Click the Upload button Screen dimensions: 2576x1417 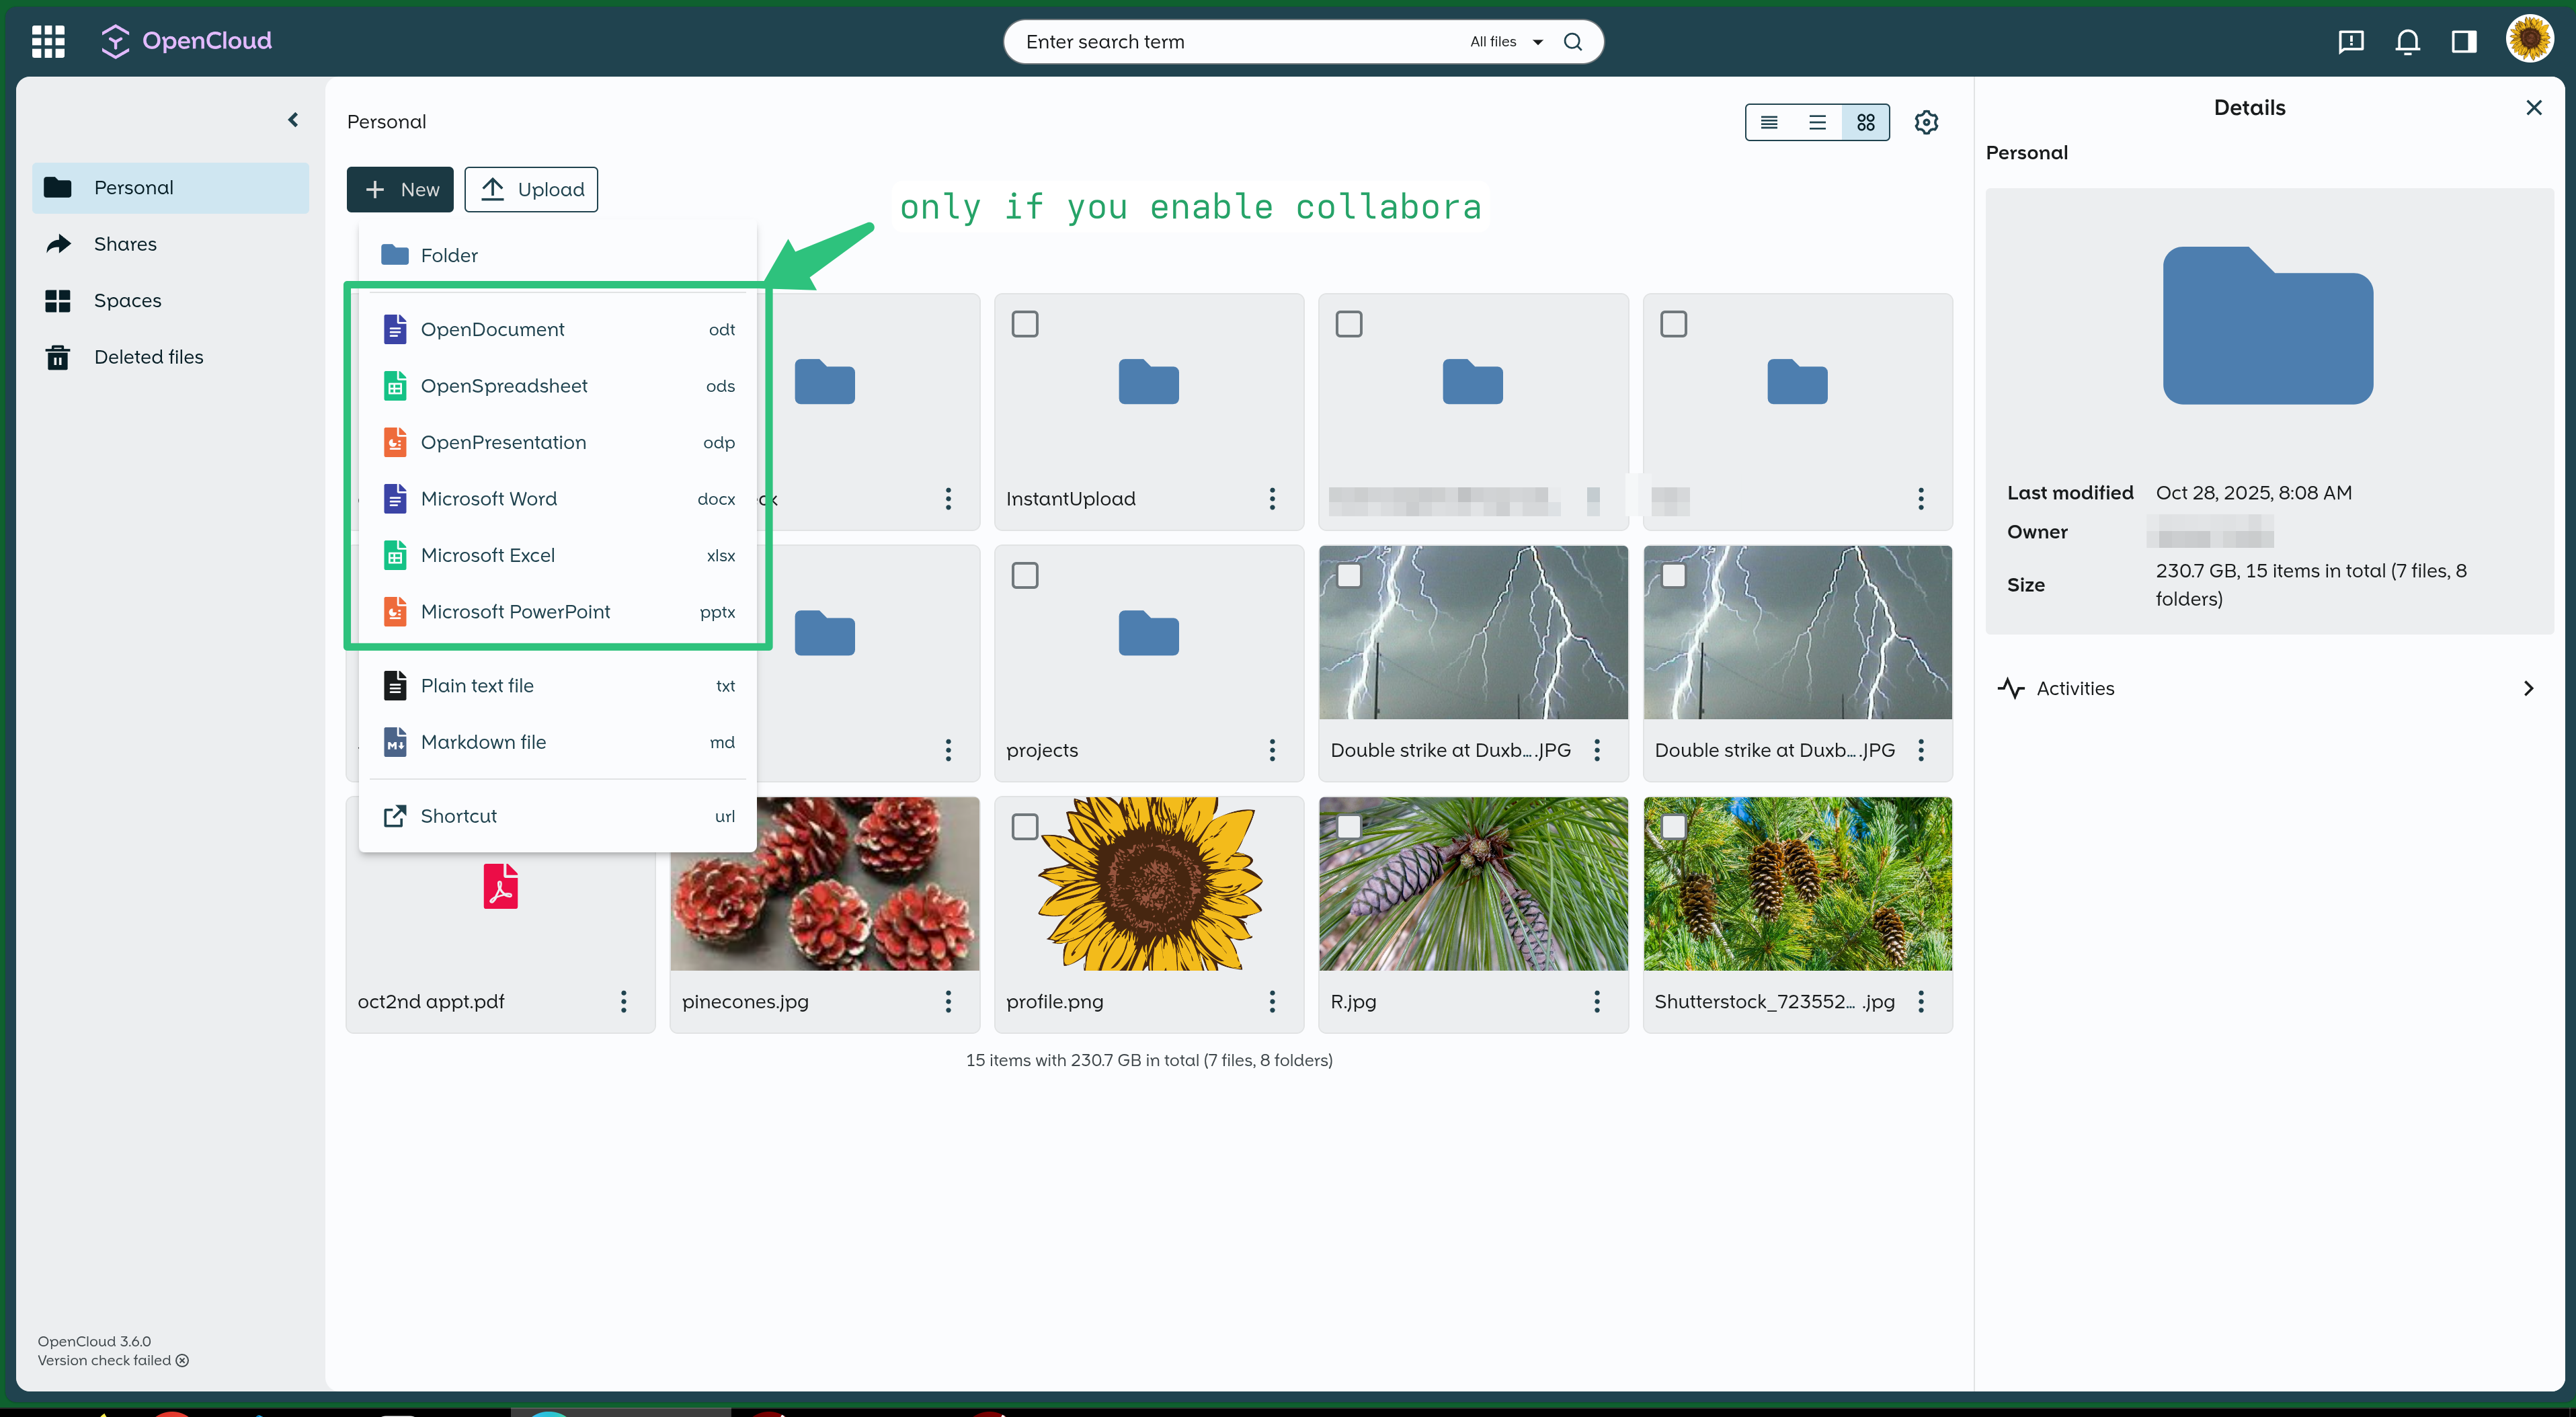coord(531,189)
